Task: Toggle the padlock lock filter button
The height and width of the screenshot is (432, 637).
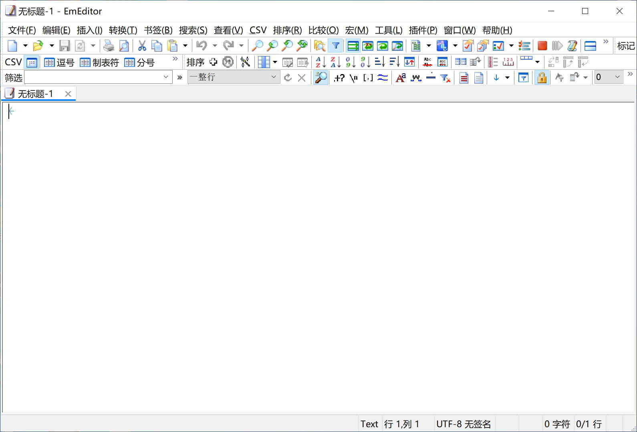Action: click(x=542, y=78)
